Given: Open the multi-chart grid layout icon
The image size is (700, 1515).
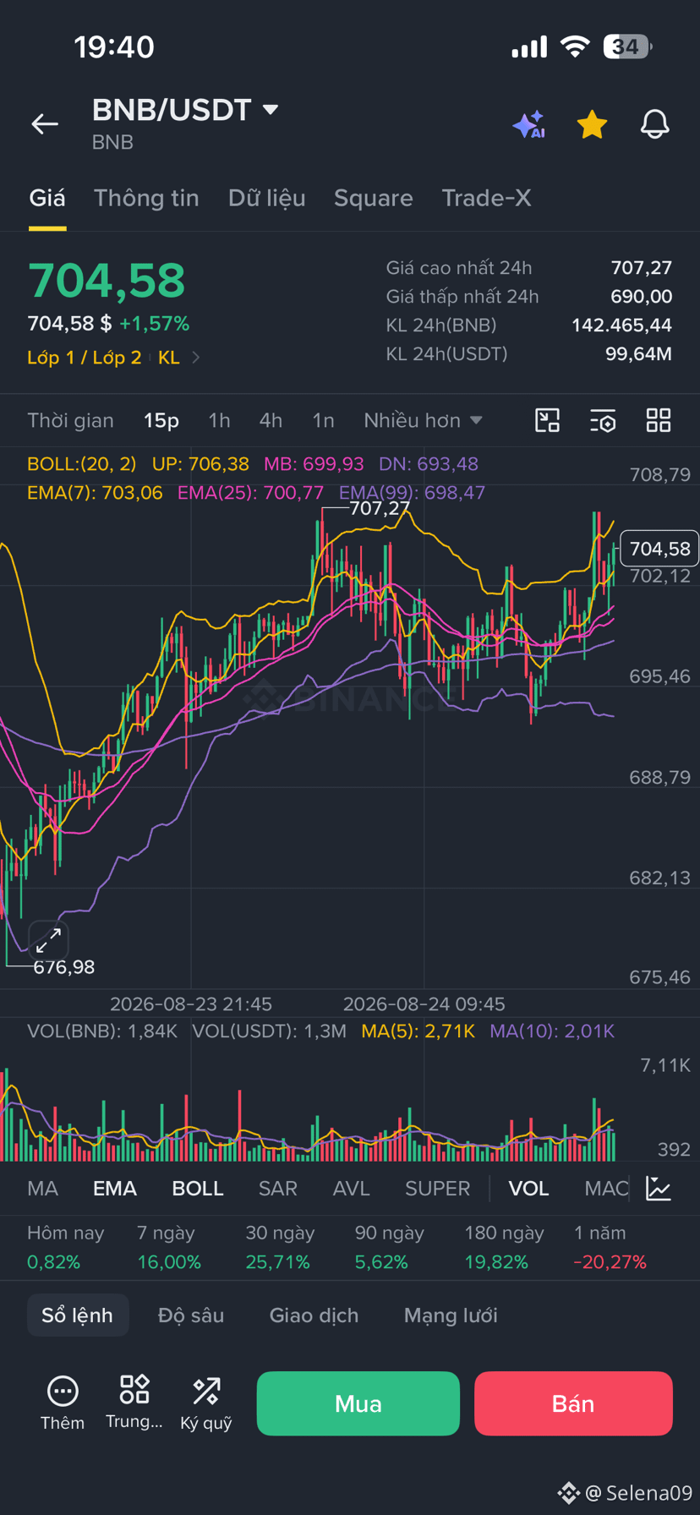Looking at the screenshot, I should pyautogui.click(x=658, y=420).
